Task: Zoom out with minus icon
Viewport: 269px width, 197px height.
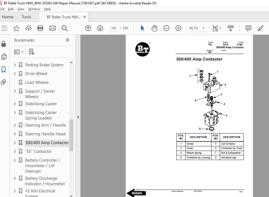Action: (x=166, y=28)
